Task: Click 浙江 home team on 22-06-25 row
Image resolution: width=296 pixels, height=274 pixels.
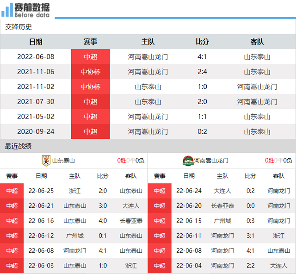Action: point(75,191)
